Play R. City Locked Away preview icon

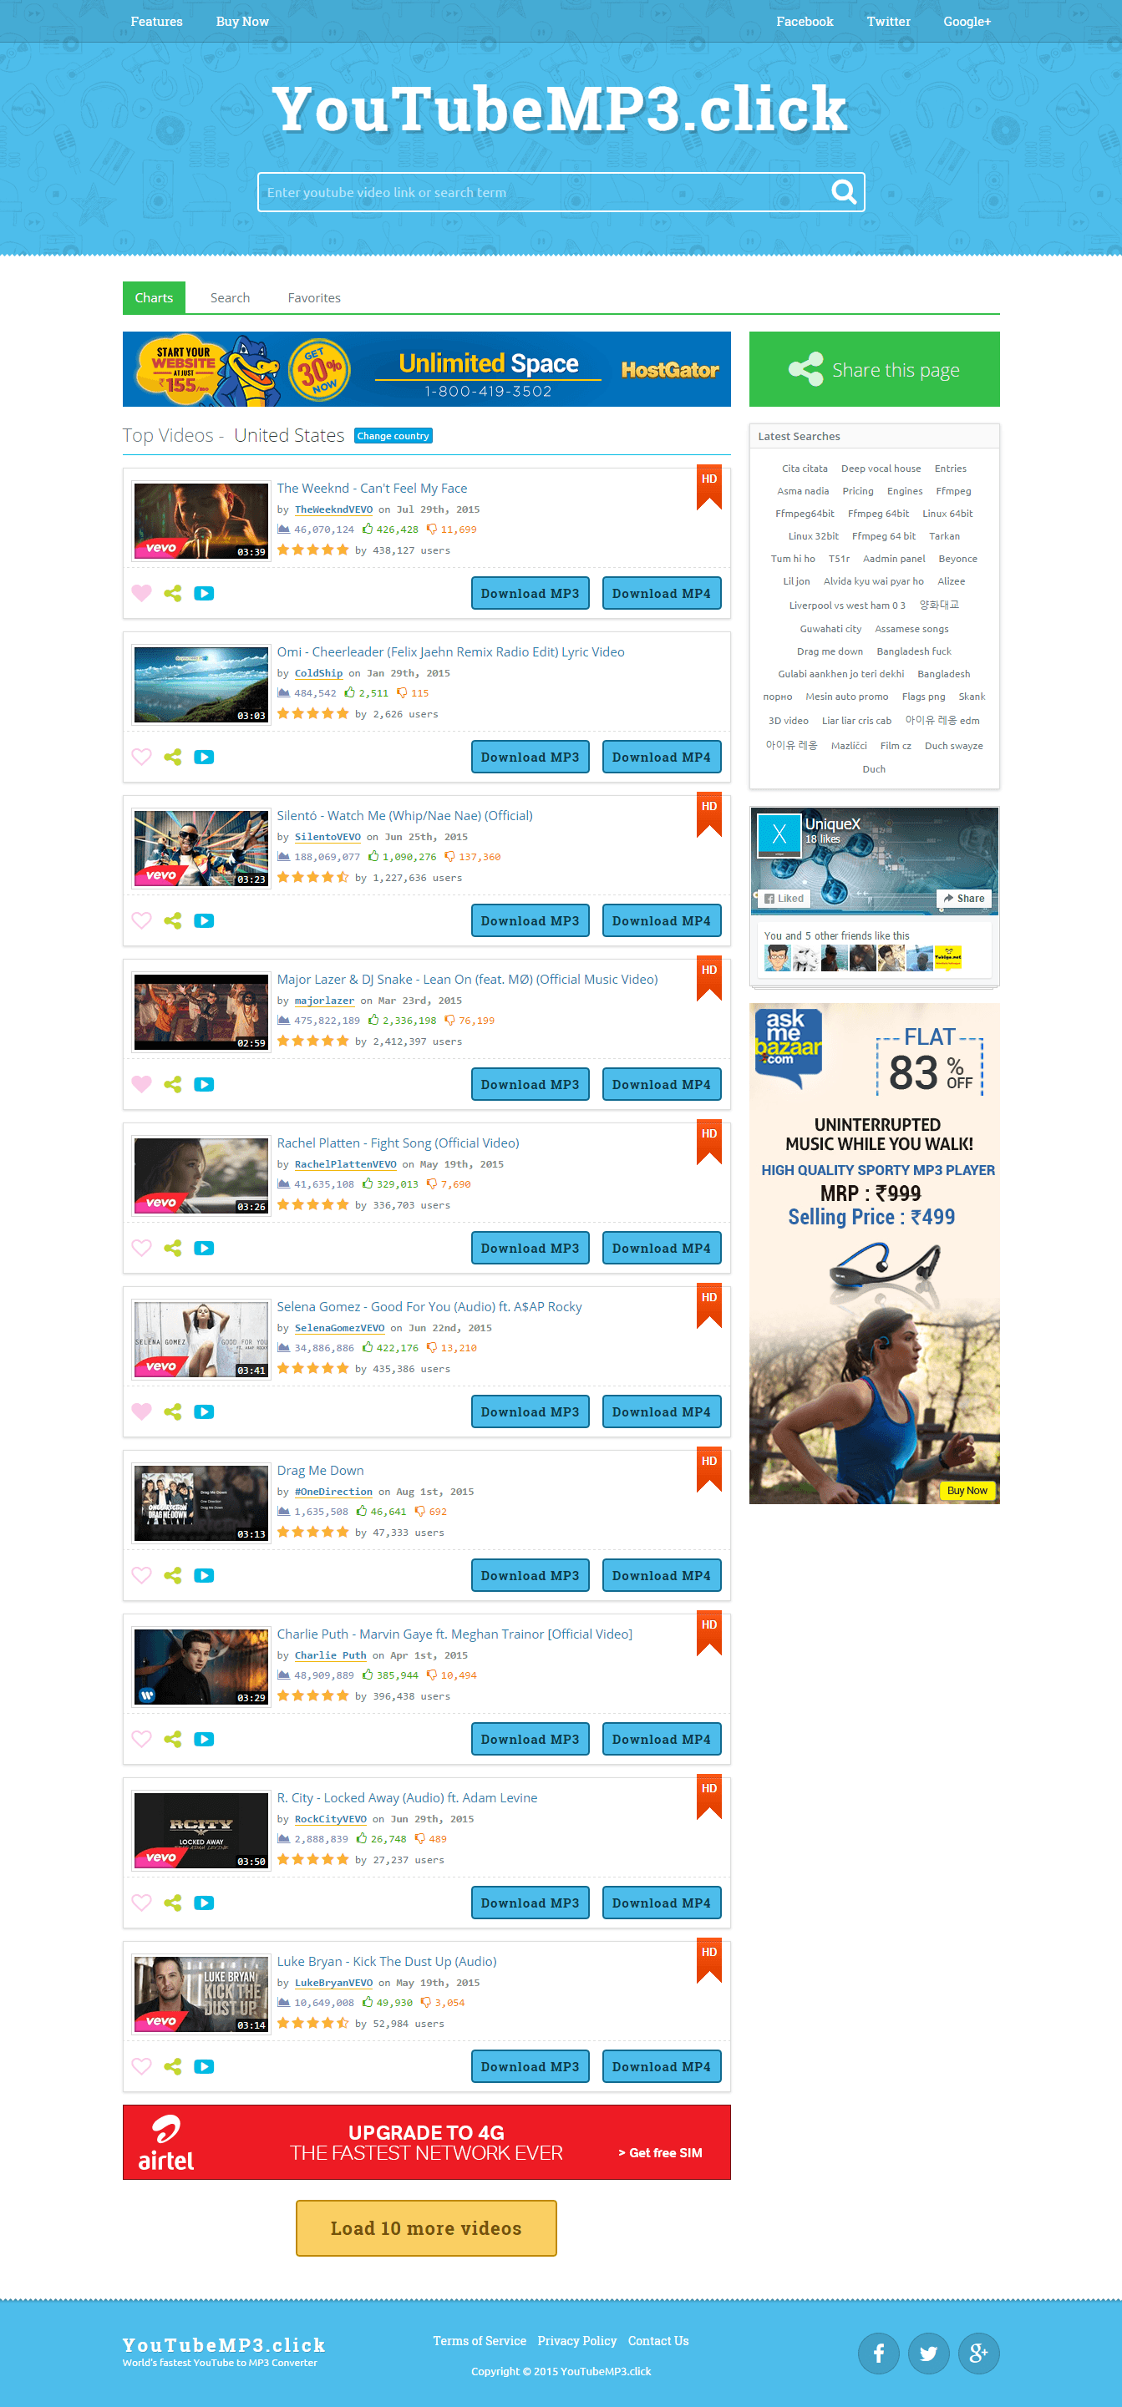[x=204, y=1903]
